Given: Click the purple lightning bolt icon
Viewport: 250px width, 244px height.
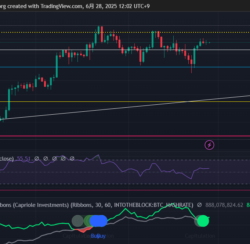Looking at the screenshot, I should (209, 145).
